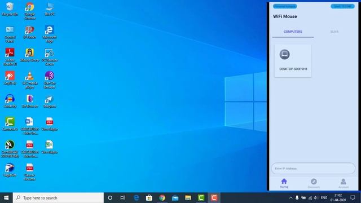Select the Telegram desktop shortcut
The height and width of the screenshot is (203, 361).
(x=50, y=101)
